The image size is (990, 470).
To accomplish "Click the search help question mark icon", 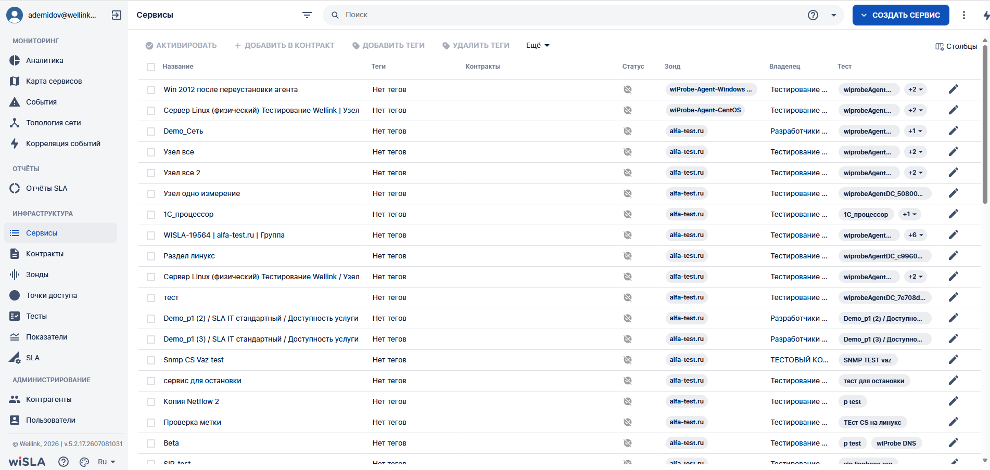I will coord(813,15).
